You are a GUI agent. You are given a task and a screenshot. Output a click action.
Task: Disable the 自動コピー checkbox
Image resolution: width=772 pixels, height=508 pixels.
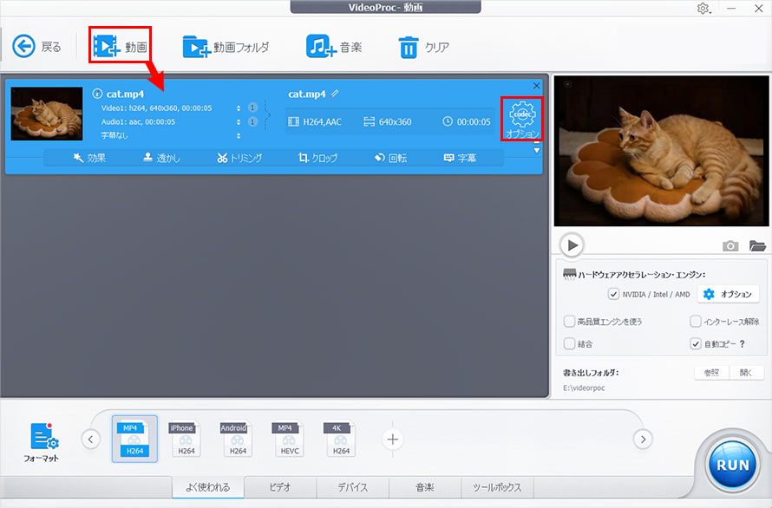click(696, 343)
